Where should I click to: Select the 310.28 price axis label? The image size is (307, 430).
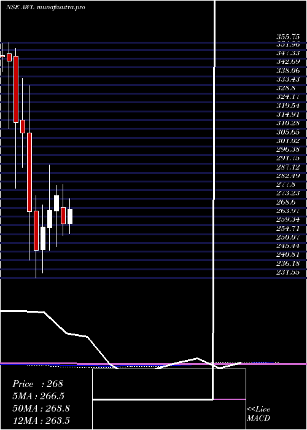pos(288,123)
